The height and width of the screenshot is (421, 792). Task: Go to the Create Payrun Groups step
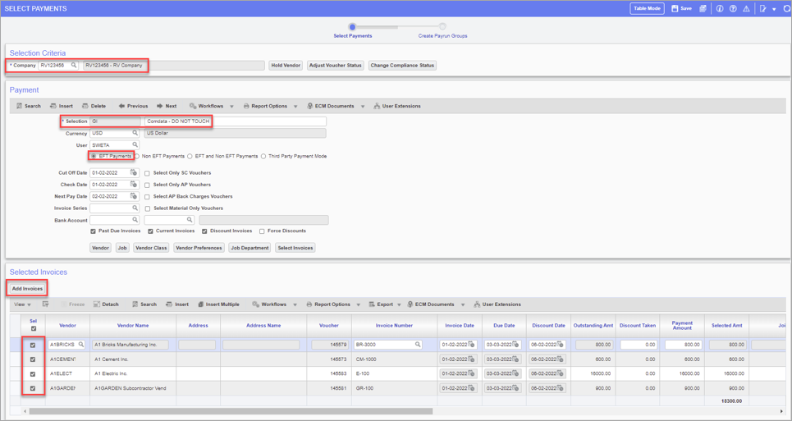click(x=442, y=27)
